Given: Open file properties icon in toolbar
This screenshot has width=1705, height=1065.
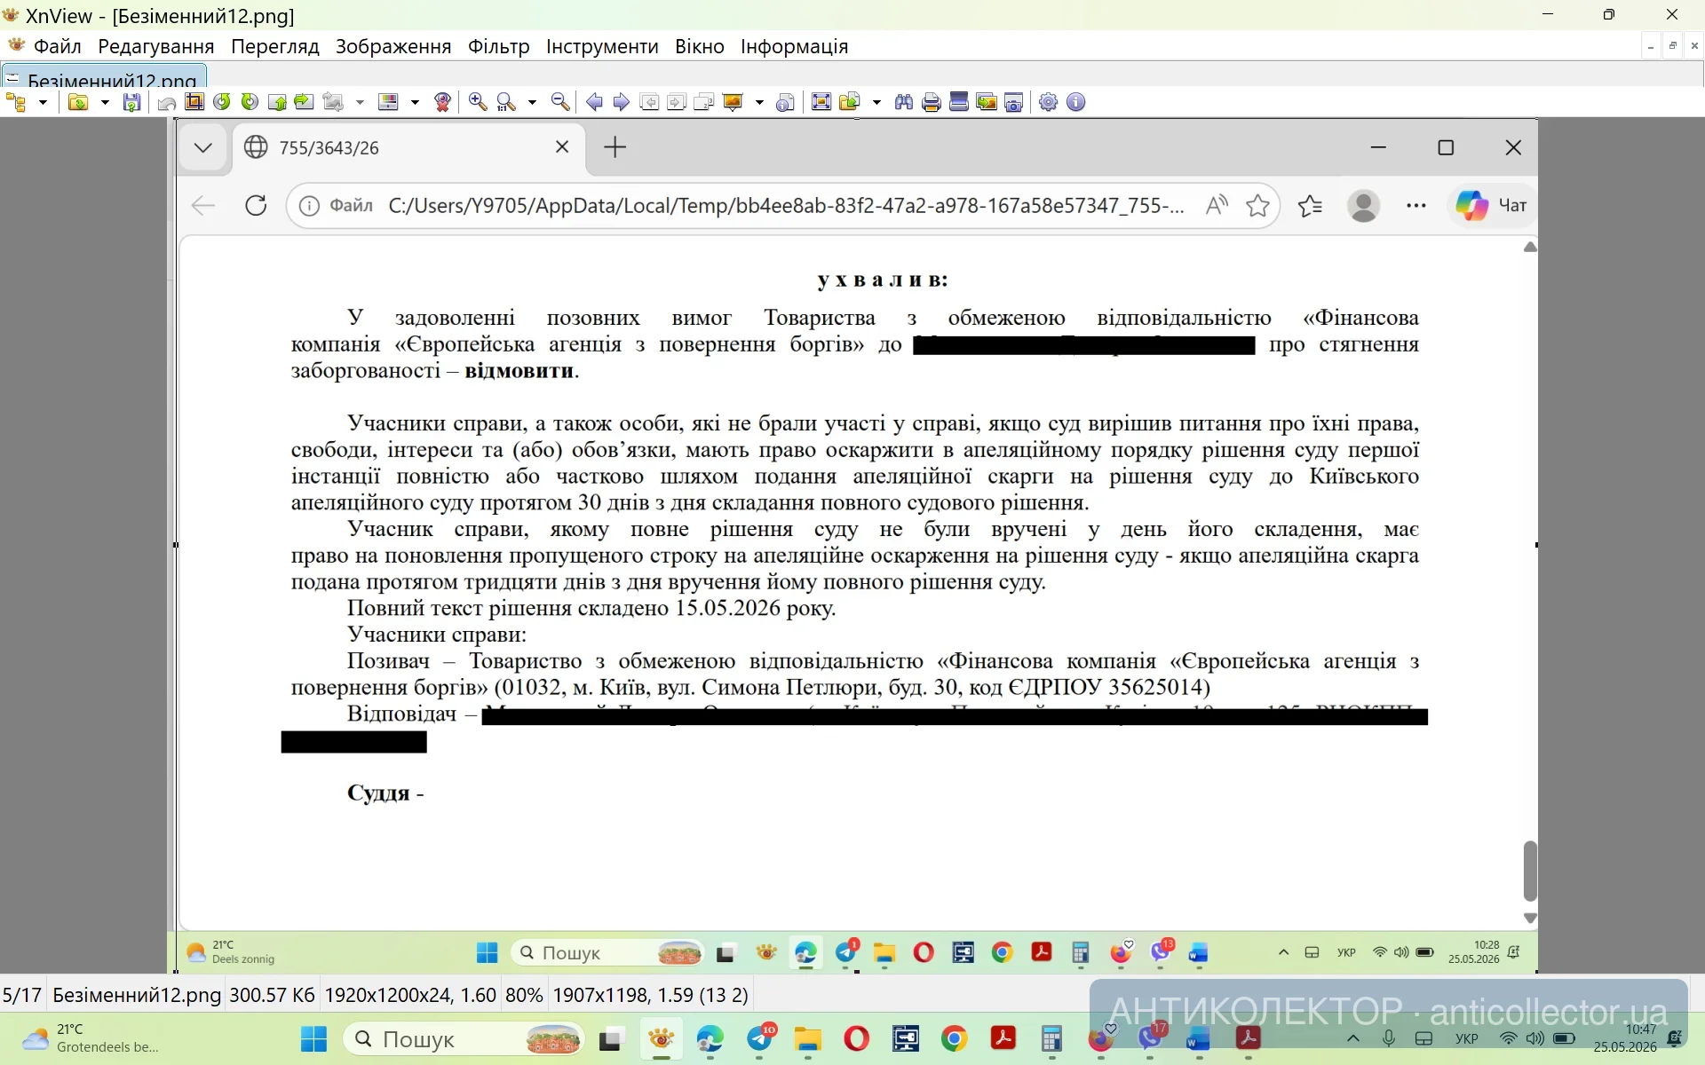Looking at the screenshot, I should pos(785,102).
